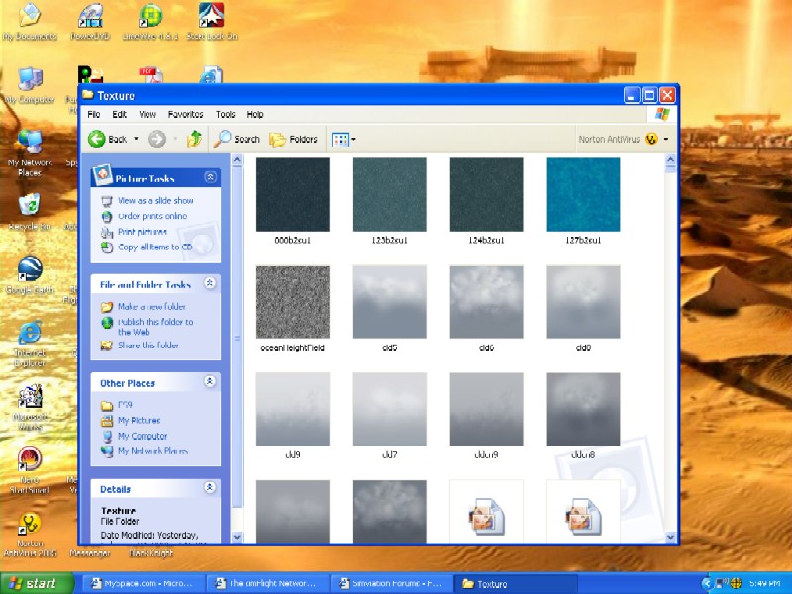Select the blue 137b2su1 texture thumbnail
The width and height of the screenshot is (792, 594).
[x=583, y=194]
